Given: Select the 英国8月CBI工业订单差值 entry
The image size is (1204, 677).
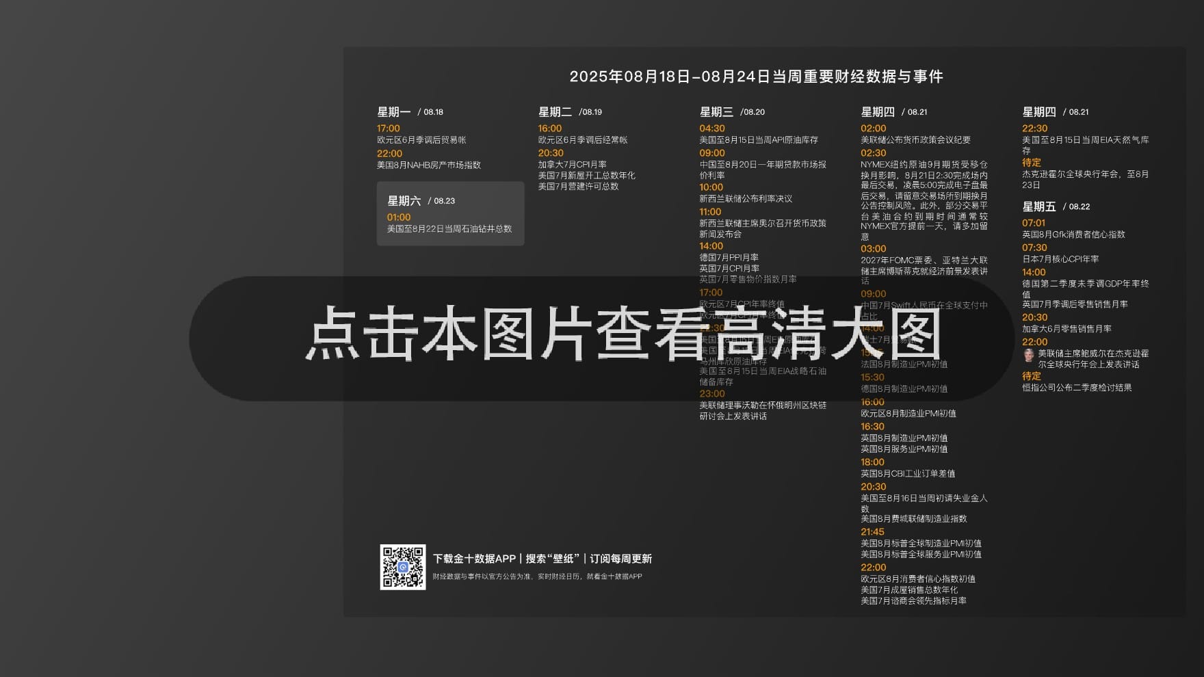Looking at the screenshot, I should [x=908, y=474].
